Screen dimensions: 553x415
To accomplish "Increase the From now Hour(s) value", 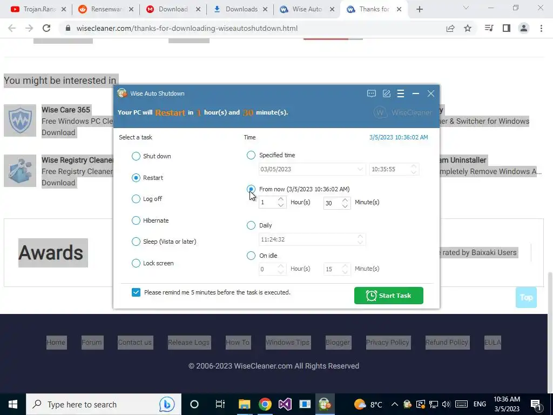I will tap(281, 199).
